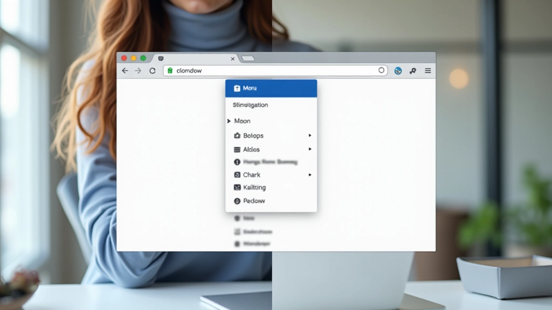Select the Bolops briefcase icon
Screen dimensions: 552x310
pyautogui.click(x=237, y=136)
